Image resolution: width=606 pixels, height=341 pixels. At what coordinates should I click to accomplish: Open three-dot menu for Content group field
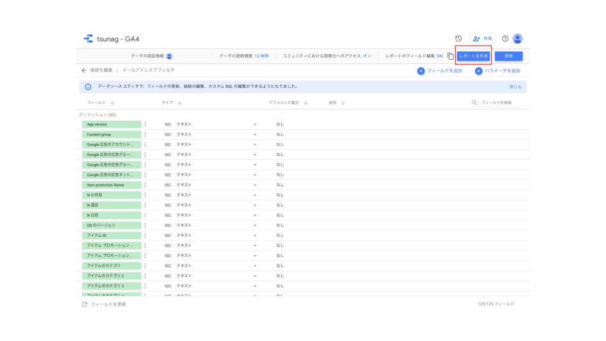145,134
